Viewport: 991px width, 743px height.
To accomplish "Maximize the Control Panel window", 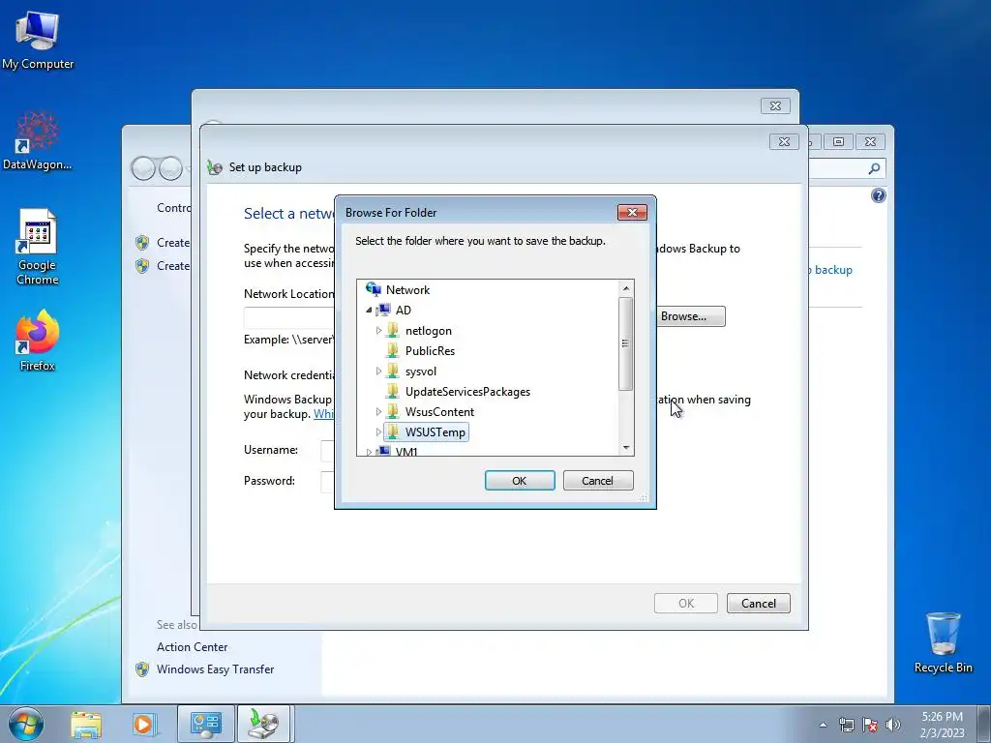I will [839, 141].
